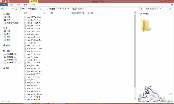The width and height of the screenshot is (174, 104).
Task: Select 网络 in the navigation pane
Action: coord(7,68)
